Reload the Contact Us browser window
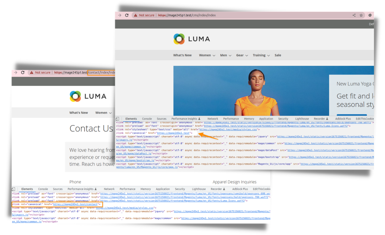 pos(23,72)
